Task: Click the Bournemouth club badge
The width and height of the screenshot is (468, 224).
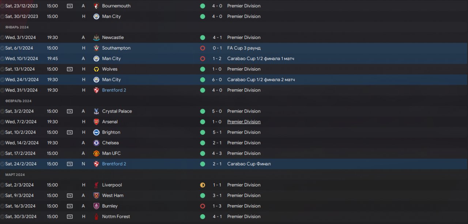Action: coord(97,6)
